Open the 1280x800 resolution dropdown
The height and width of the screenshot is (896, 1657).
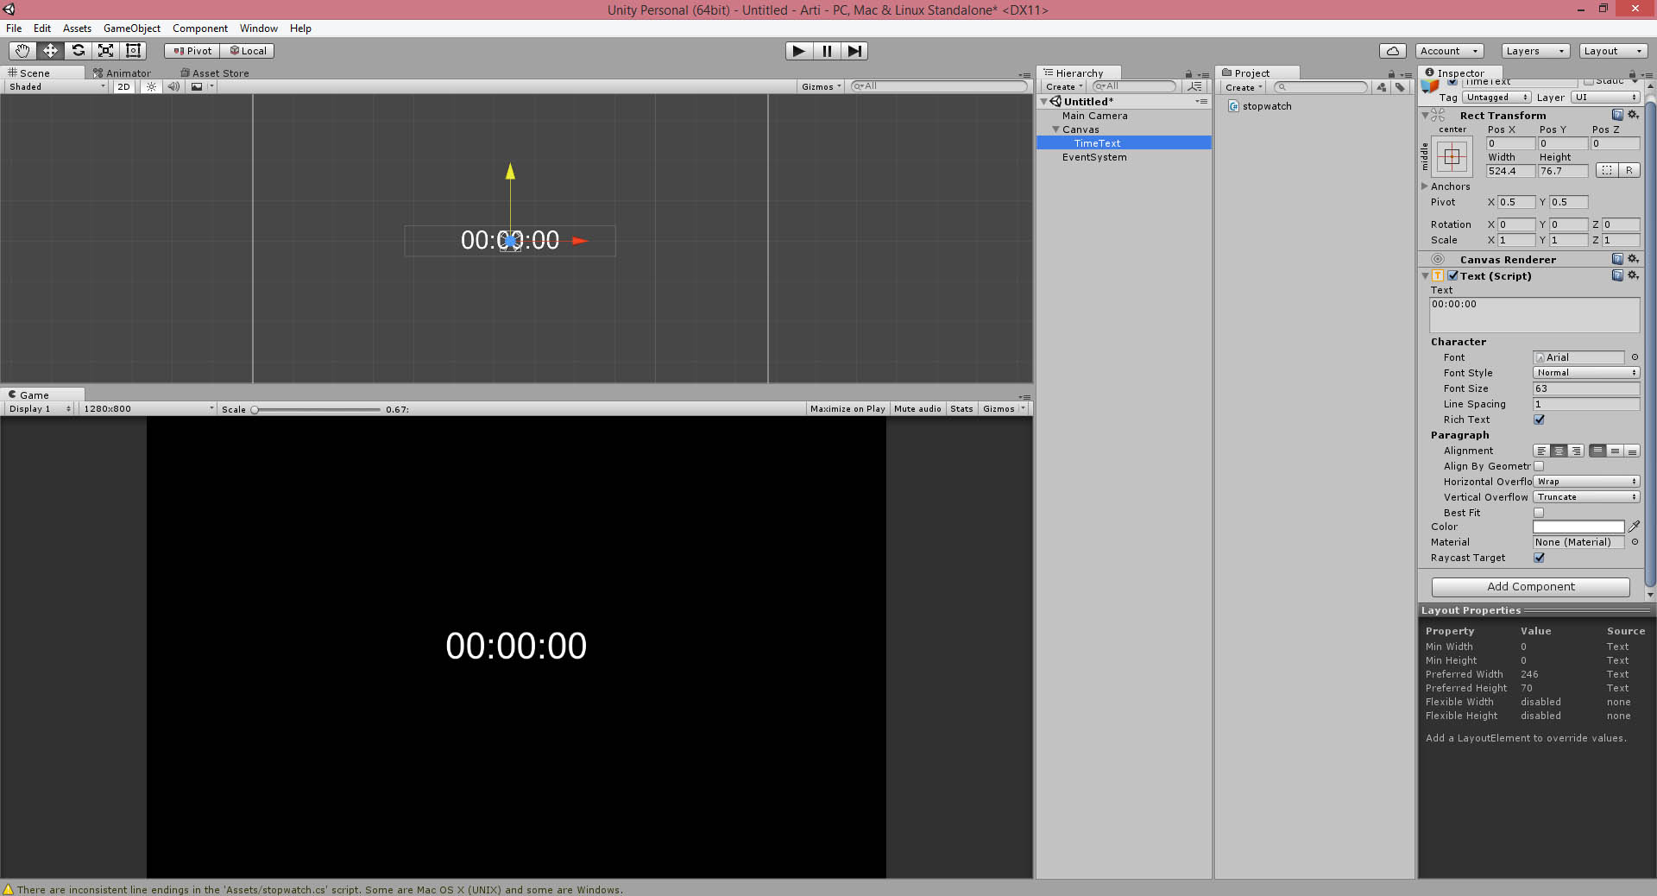[x=148, y=409]
